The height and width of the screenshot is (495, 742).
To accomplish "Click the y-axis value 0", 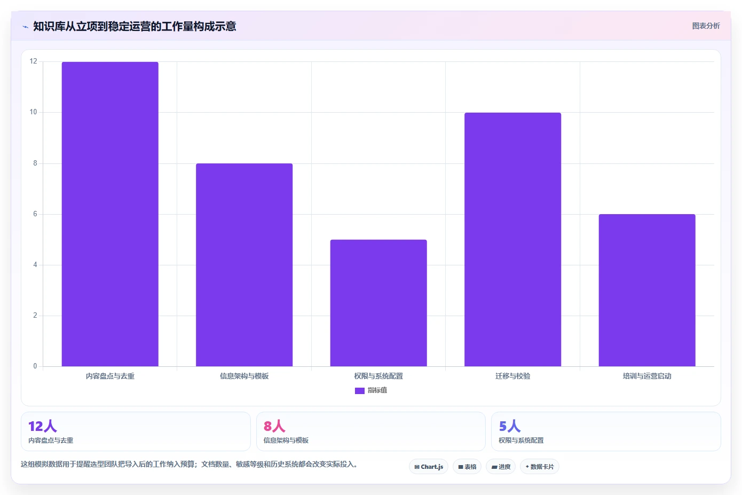I will coord(35,366).
